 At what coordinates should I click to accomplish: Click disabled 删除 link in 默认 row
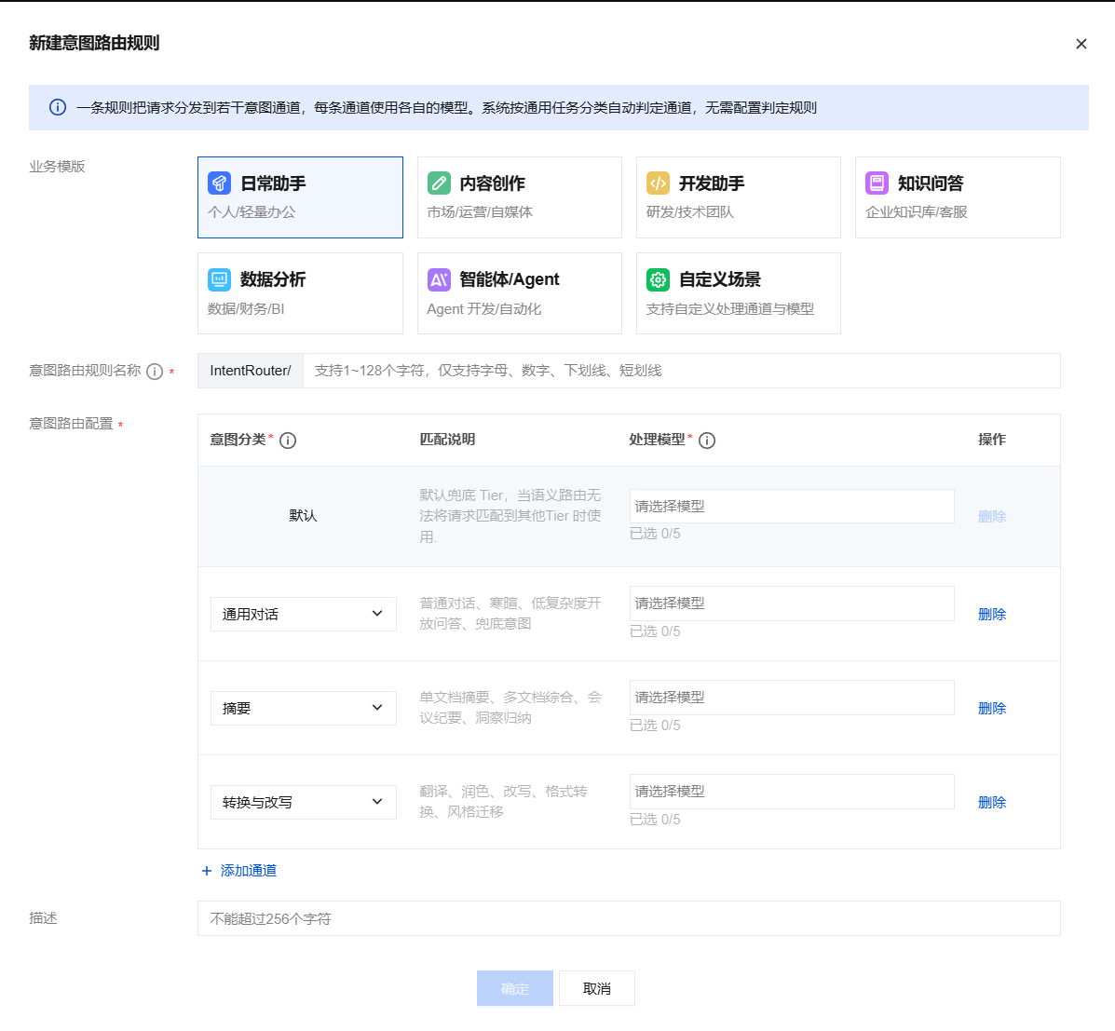[992, 516]
